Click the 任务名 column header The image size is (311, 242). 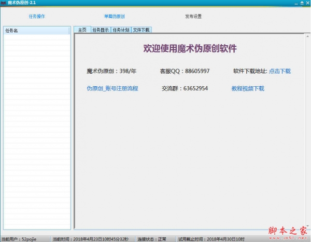(36, 31)
